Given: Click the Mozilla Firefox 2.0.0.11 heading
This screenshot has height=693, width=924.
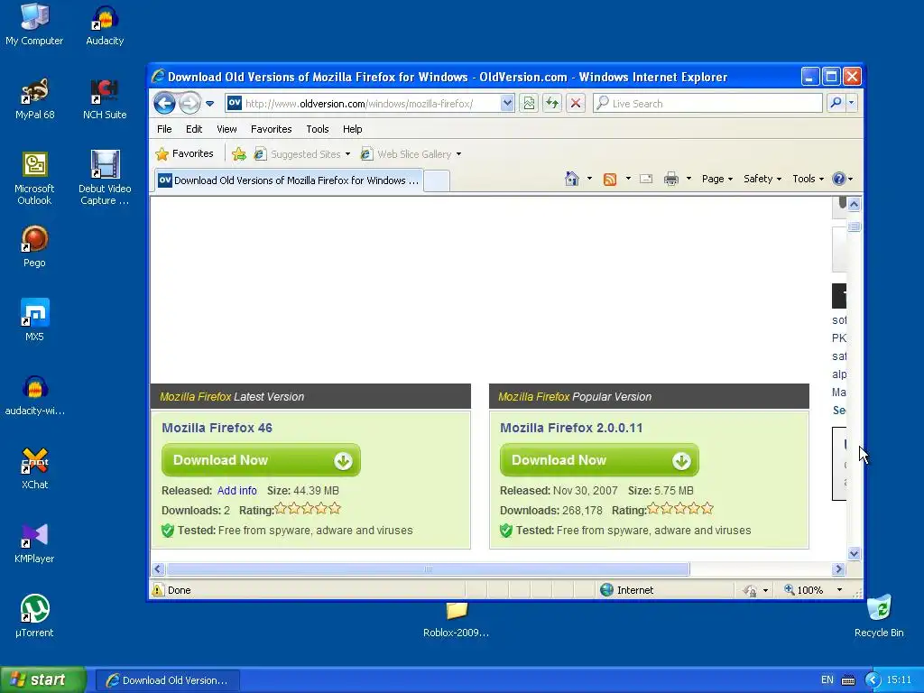Looking at the screenshot, I should coord(571,428).
